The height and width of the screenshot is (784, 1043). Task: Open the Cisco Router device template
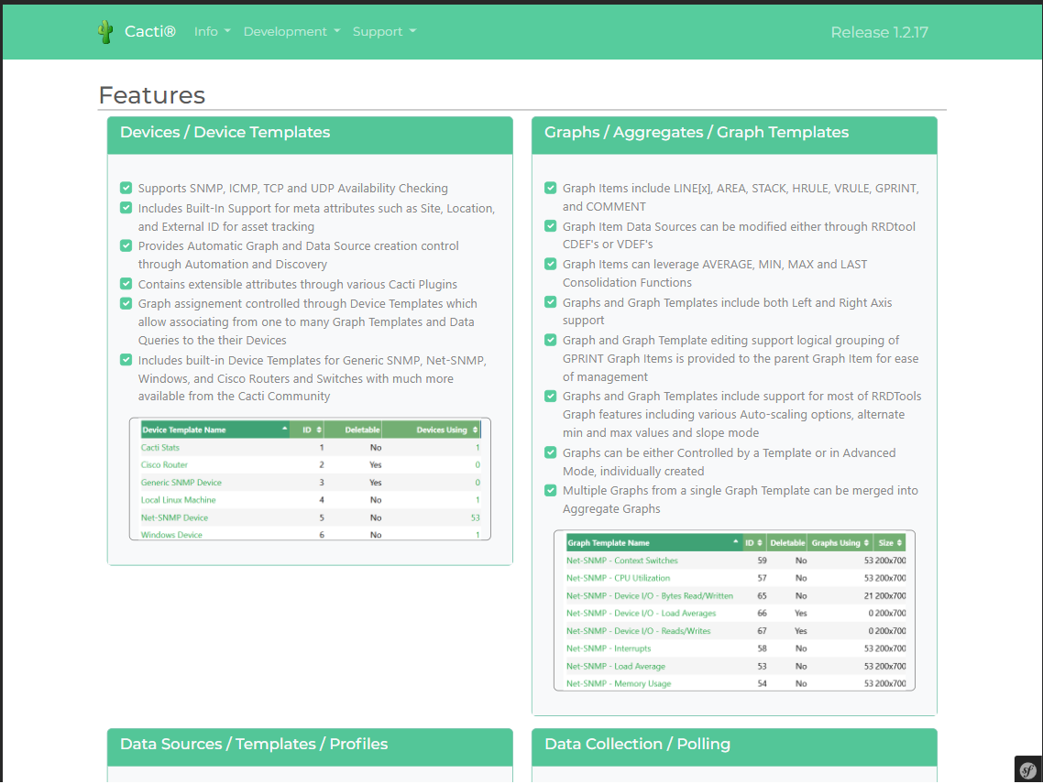click(164, 465)
